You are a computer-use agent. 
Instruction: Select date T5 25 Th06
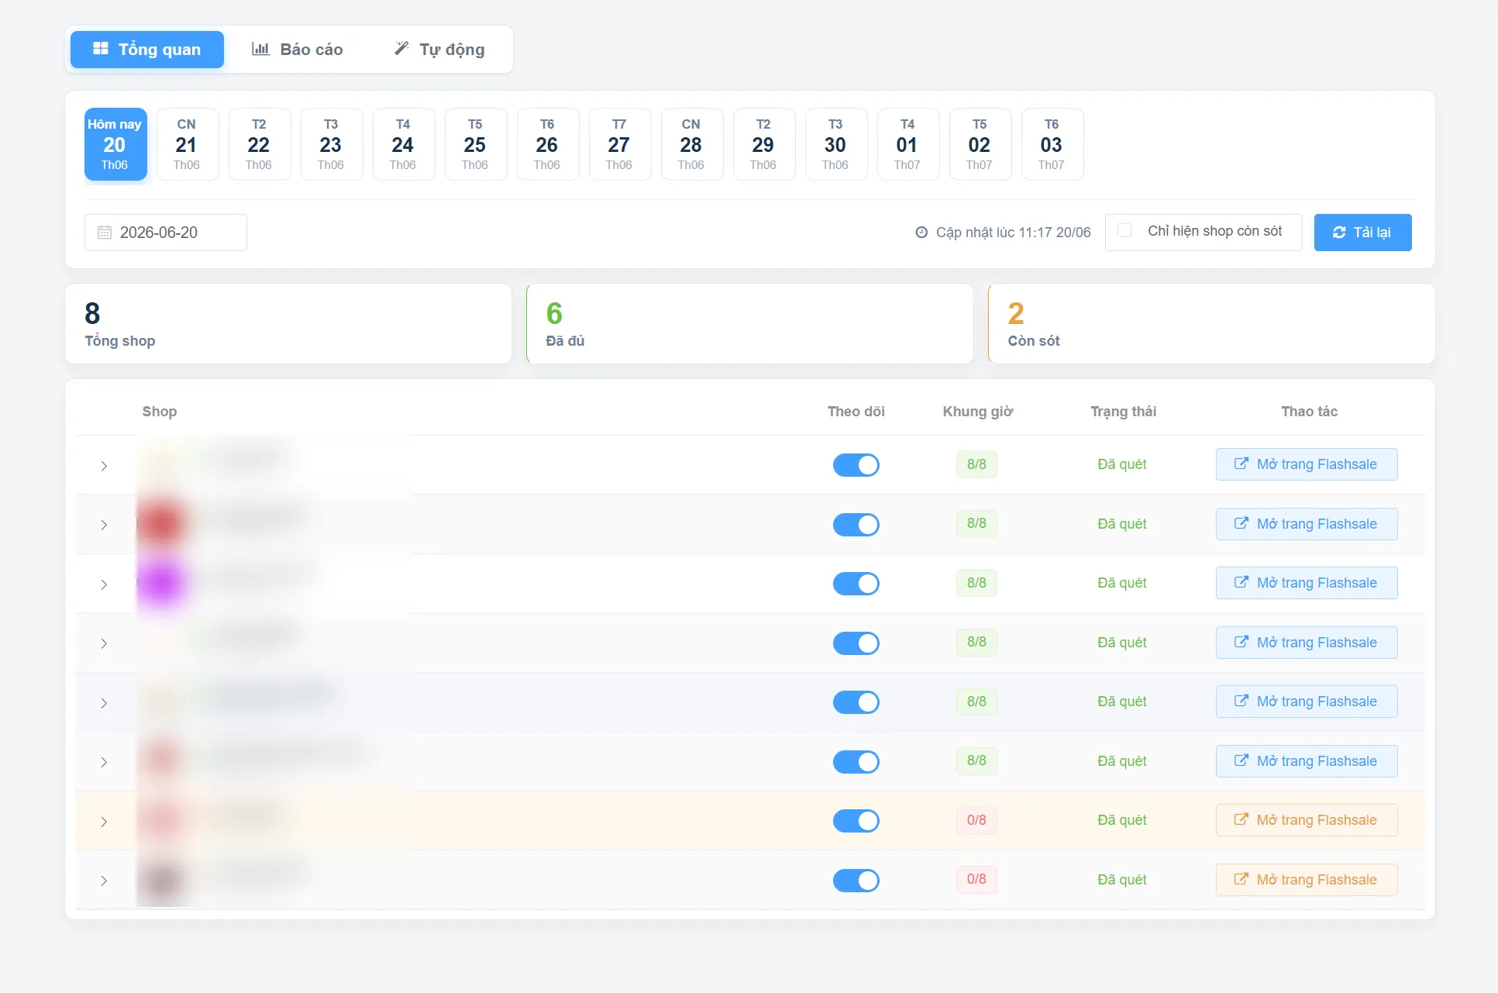point(475,144)
